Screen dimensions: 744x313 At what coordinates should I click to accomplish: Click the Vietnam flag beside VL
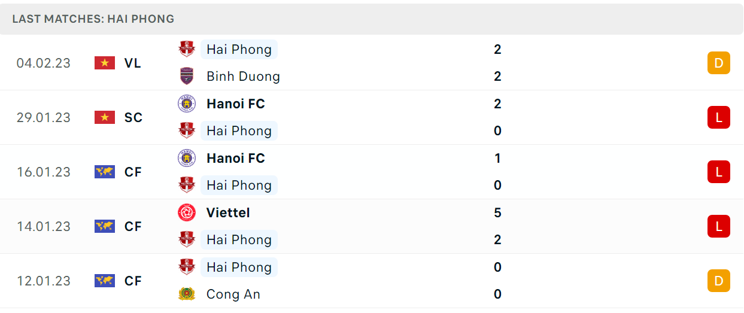[105, 63]
